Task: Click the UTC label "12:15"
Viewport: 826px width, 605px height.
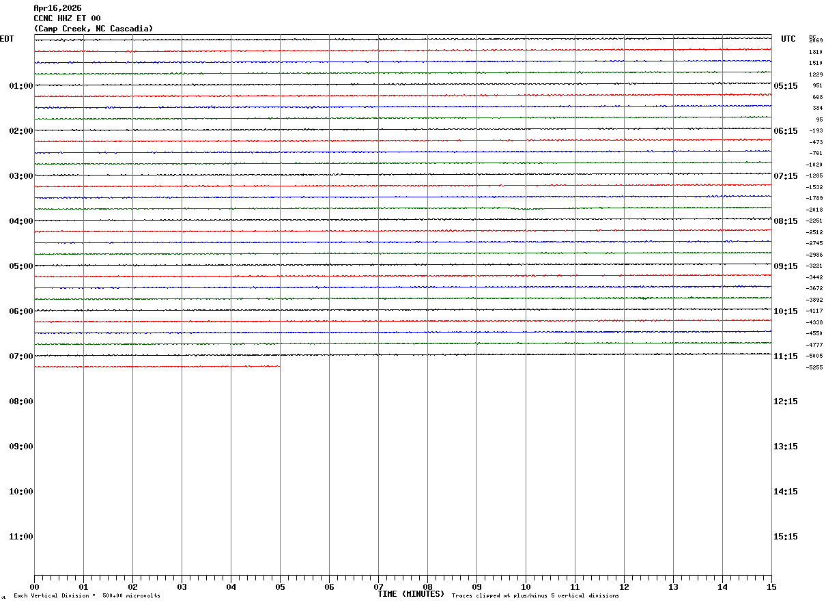Action: click(786, 402)
